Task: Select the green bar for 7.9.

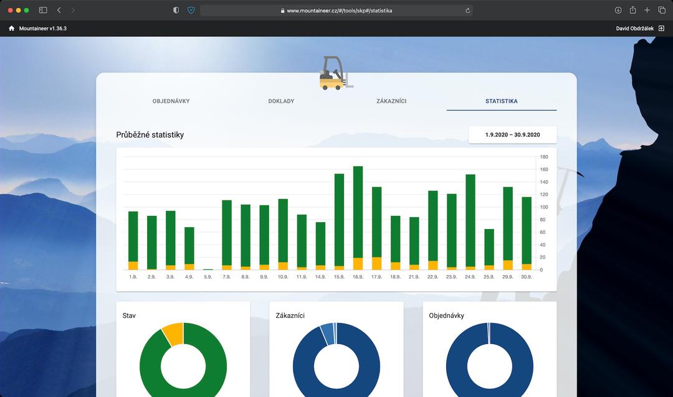Action: click(227, 233)
